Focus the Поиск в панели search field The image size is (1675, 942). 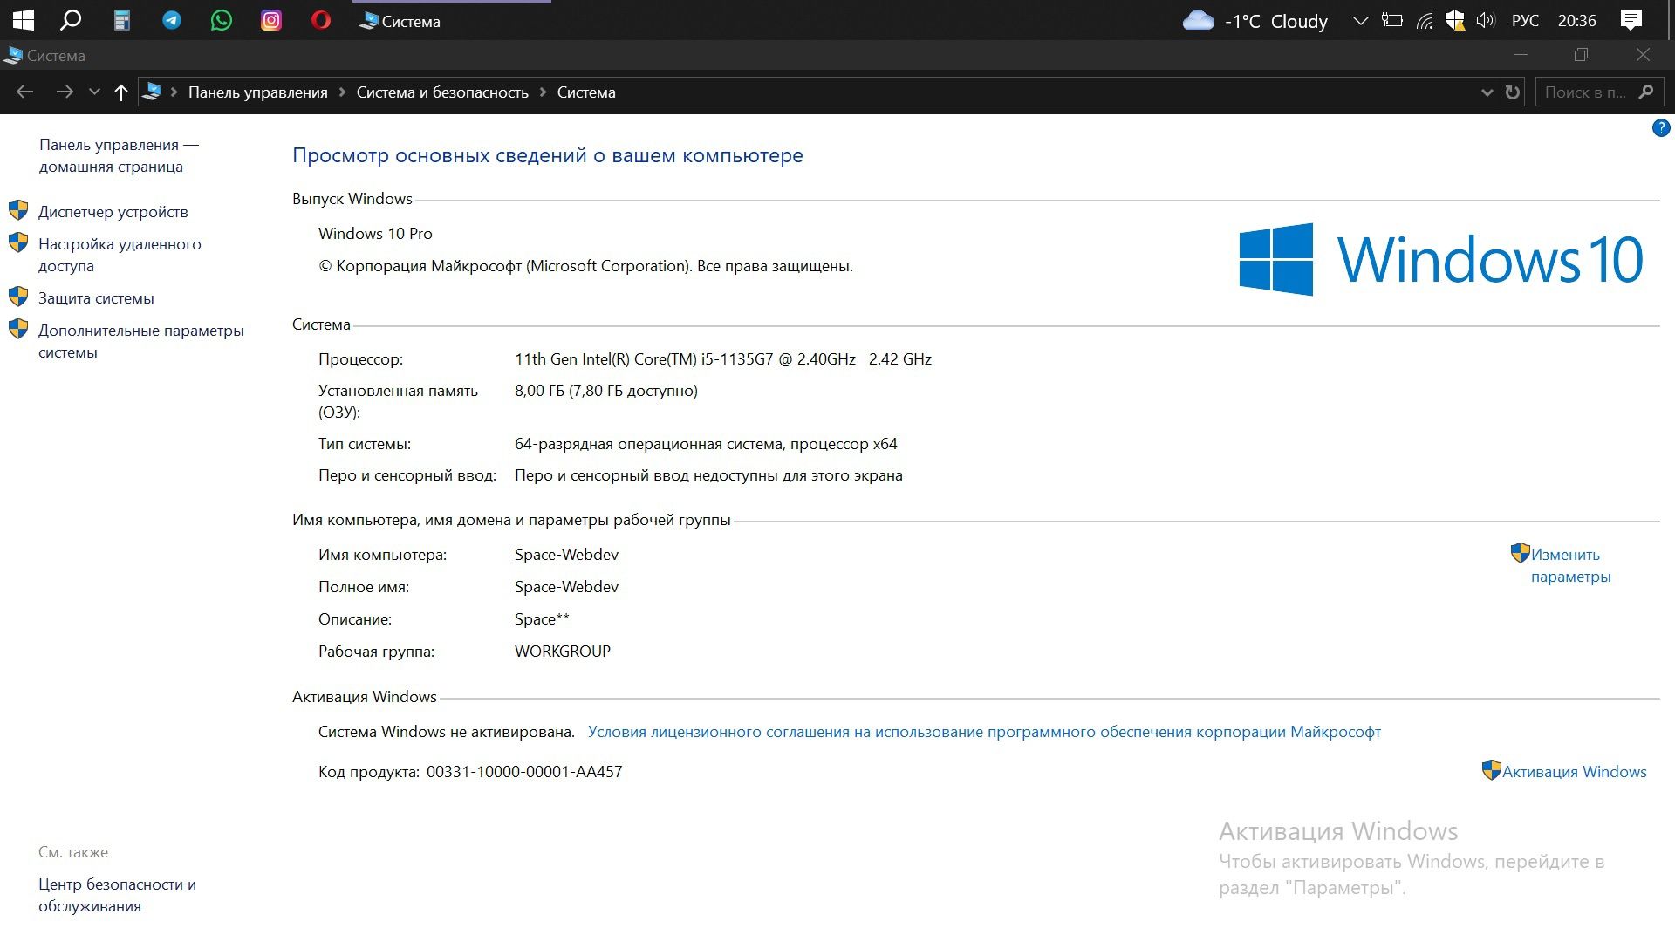pyautogui.click(x=1599, y=92)
